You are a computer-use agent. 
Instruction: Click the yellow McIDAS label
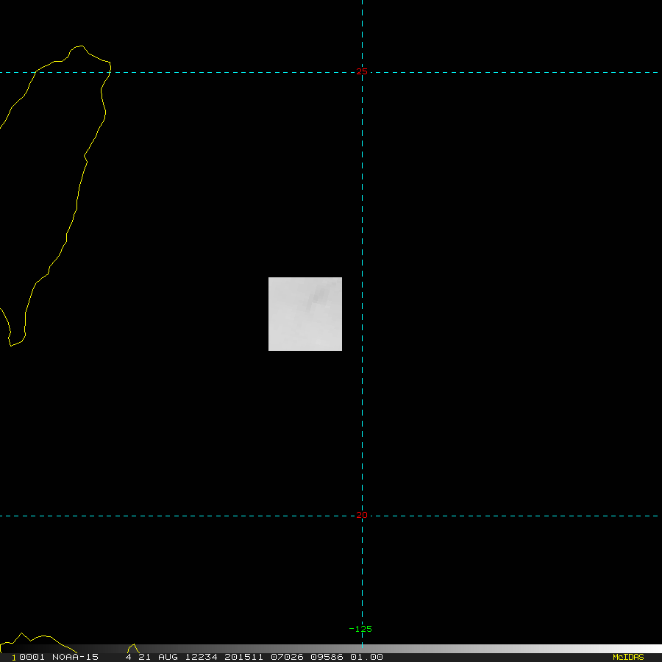(x=627, y=657)
